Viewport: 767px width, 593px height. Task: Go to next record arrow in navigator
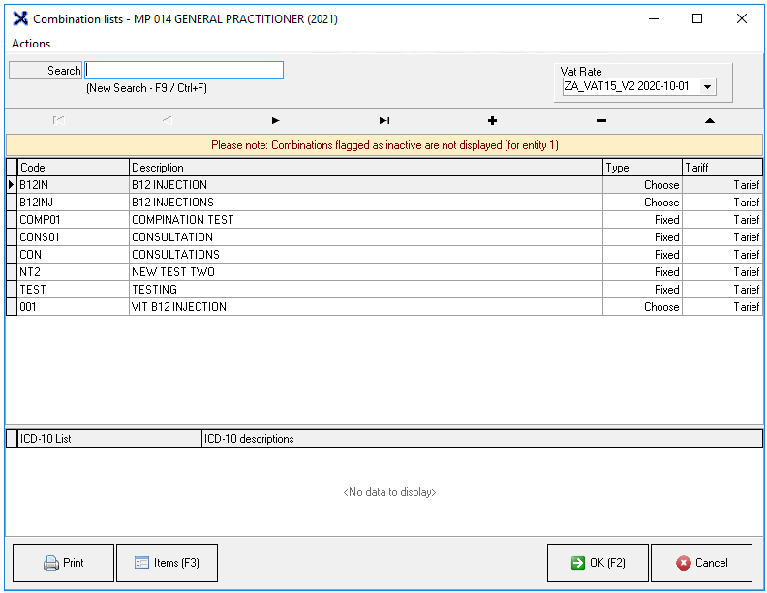[x=276, y=120]
